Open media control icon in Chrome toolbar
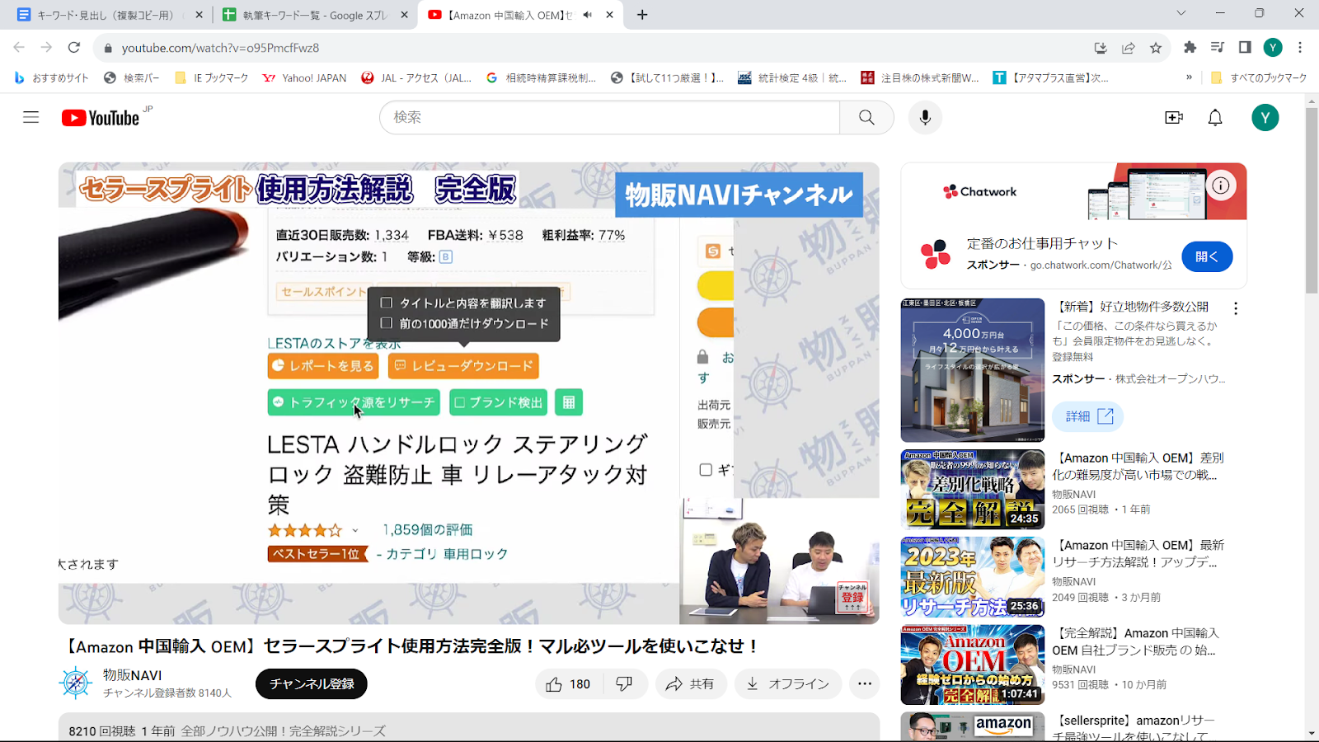 pos(1217,48)
